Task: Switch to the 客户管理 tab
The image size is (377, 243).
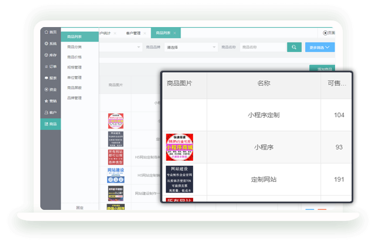Action: pos(133,33)
